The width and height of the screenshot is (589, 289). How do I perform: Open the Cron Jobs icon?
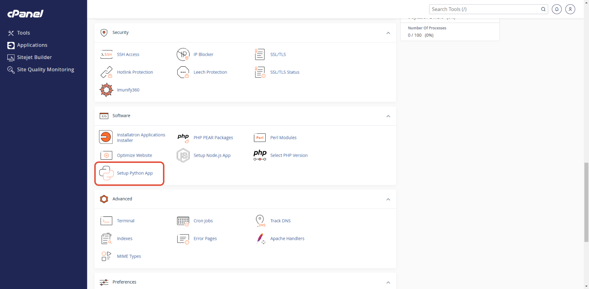tap(183, 221)
